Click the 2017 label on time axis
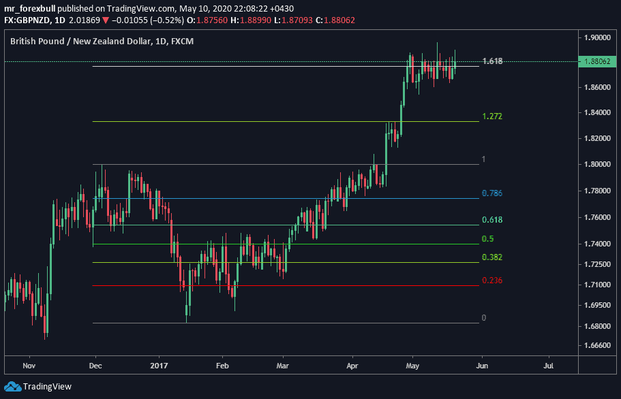 pyautogui.click(x=158, y=365)
